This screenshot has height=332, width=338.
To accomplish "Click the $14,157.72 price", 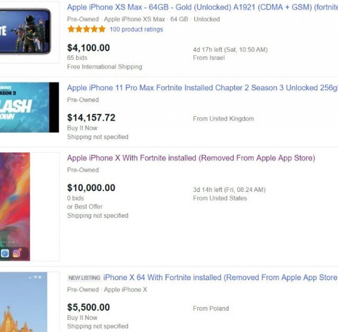I will click(91, 117).
